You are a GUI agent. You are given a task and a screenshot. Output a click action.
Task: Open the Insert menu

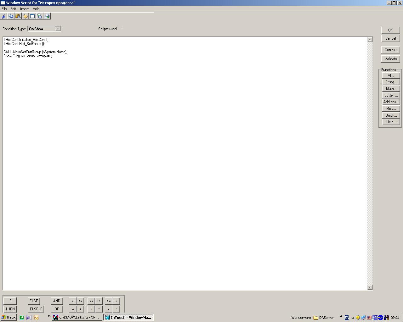pyautogui.click(x=24, y=9)
